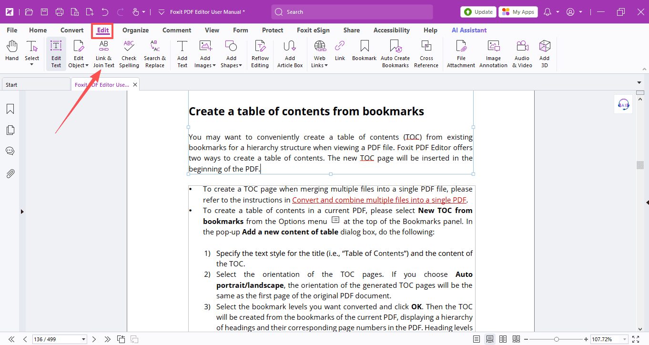Click the zoom slider handle
The width and height of the screenshot is (649, 345).
point(557,339)
